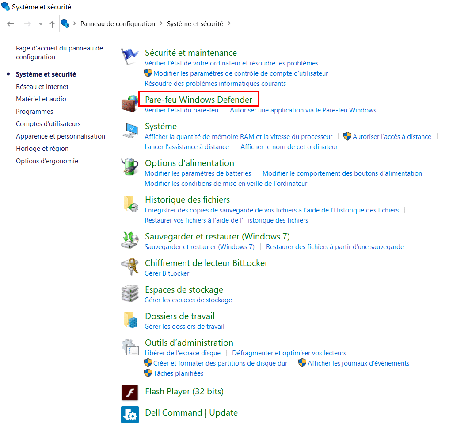Viewport: 449px width, 435px height.
Task: Expand chevron before Panneau de configuration breadcrumb
Action: click(74, 23)
